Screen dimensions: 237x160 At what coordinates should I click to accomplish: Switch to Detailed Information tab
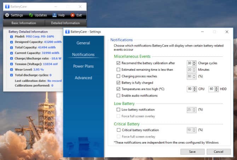[65, 23]
